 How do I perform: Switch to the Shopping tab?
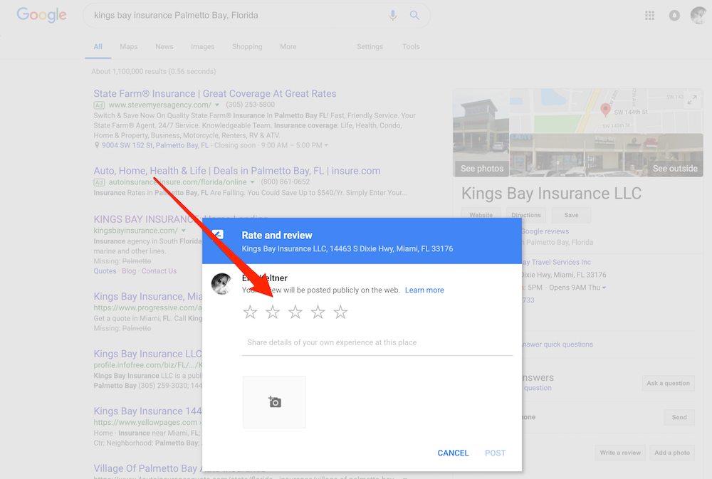pyautogui.click(x=247, y=47)
